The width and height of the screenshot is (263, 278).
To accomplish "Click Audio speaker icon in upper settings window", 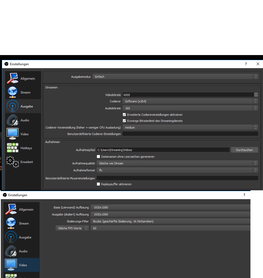I will (x=13, y=120).
